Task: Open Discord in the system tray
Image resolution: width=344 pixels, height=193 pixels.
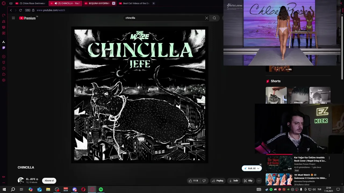Action: [x=275, y=190]
